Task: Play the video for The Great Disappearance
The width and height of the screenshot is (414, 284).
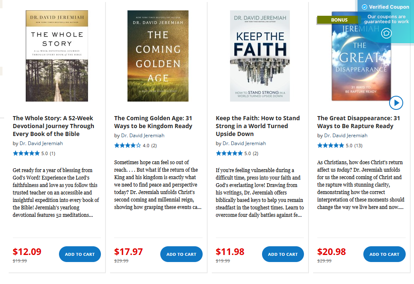Action: coord(396,103)
